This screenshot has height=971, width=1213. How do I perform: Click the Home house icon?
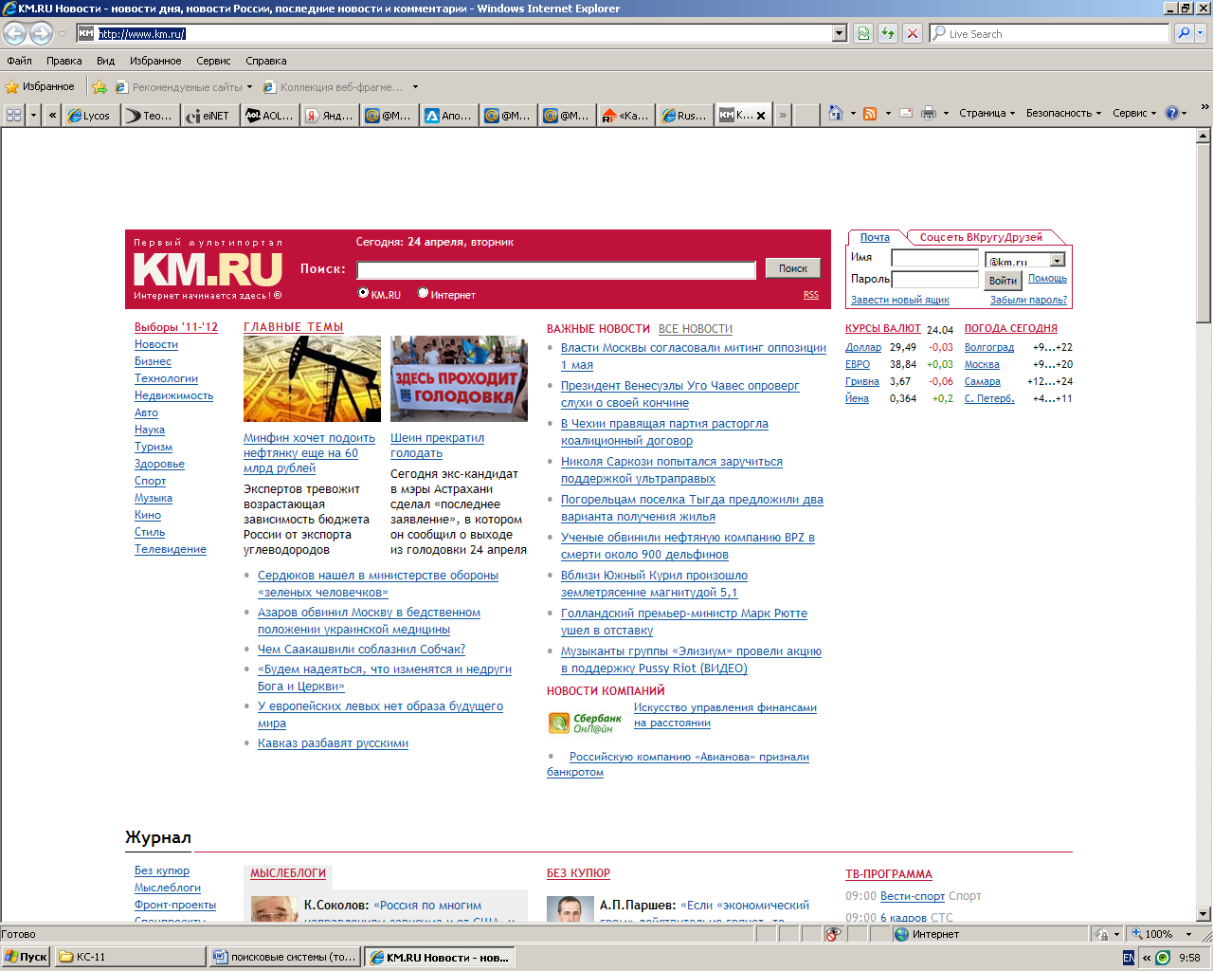click(835, 113)
